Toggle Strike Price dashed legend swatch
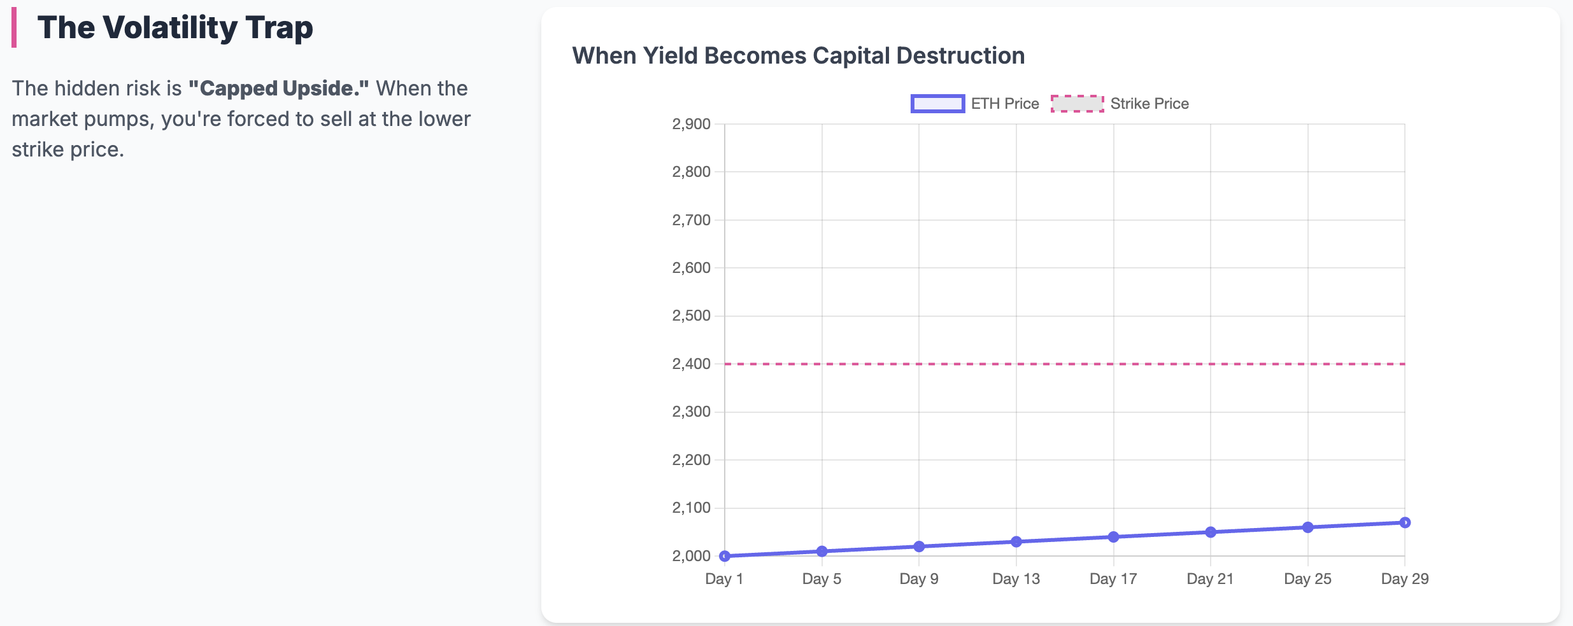Image resolution: width=1573 pixels, height=626 pixels. click(1077, 104)
